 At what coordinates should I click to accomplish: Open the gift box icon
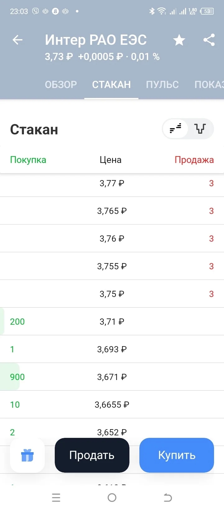27,455
